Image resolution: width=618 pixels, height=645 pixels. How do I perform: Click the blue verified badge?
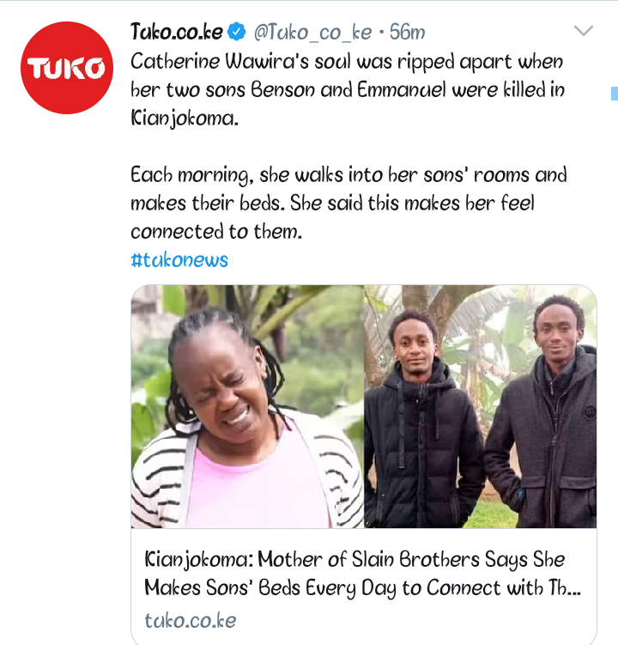coord(237,32)
